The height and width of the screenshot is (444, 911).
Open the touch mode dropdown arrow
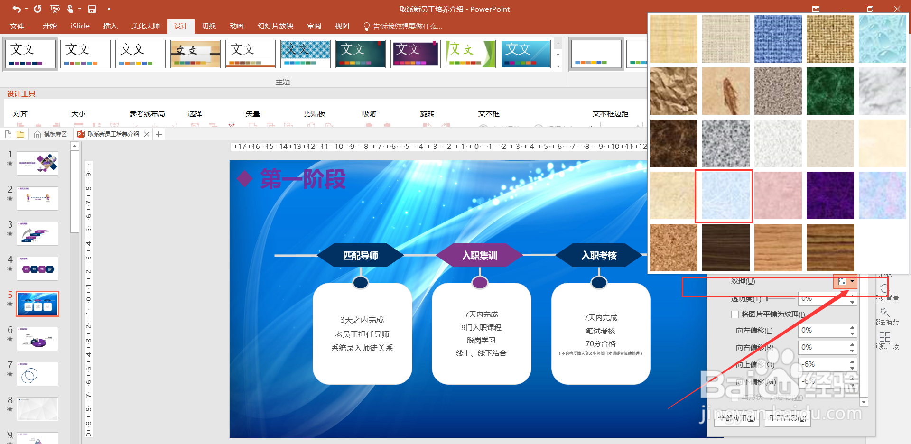[79, 9]
